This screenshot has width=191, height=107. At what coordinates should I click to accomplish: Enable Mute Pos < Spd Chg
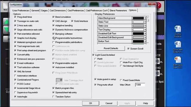point(121,62)
